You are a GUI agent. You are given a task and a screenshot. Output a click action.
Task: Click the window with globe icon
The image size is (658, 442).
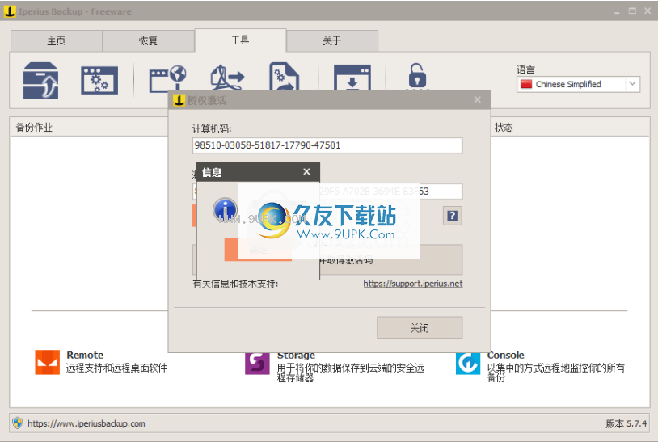(167, 78)
